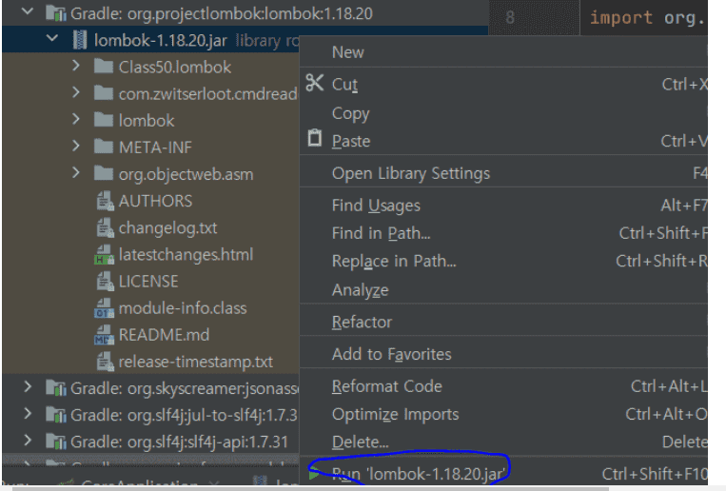Open the Analyze submenu
726x491 pixels.
503,290
